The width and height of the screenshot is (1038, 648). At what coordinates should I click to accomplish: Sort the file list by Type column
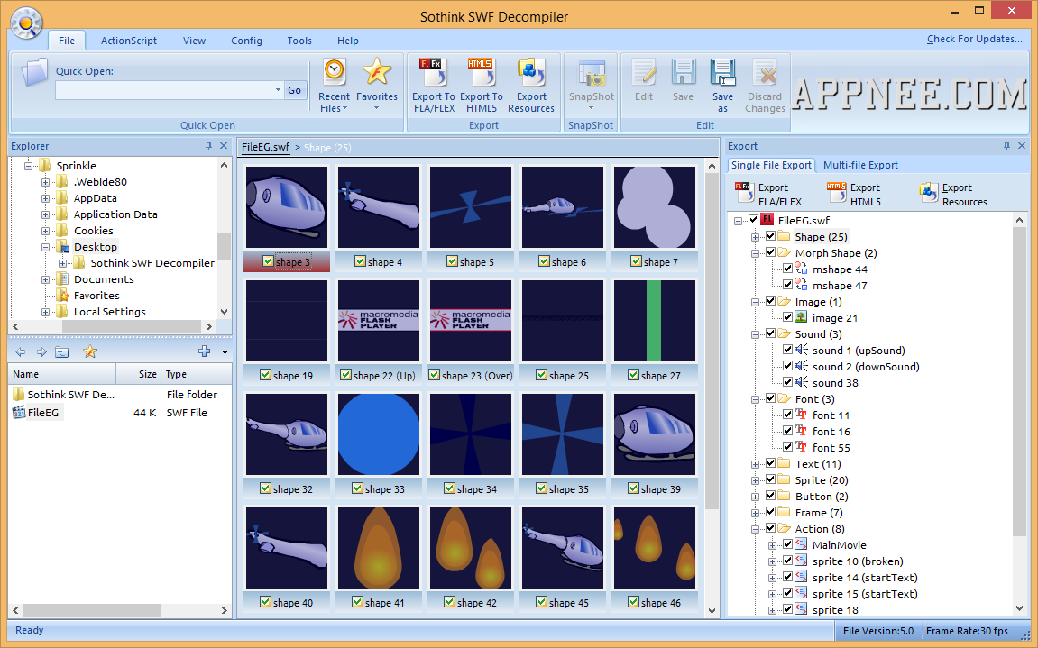195,374
